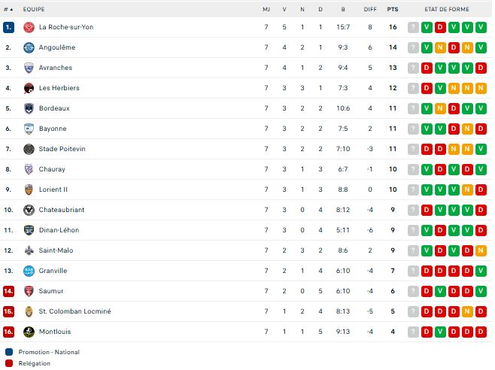Click La Roche-sur-Yon team crest icon

(29, 27)
